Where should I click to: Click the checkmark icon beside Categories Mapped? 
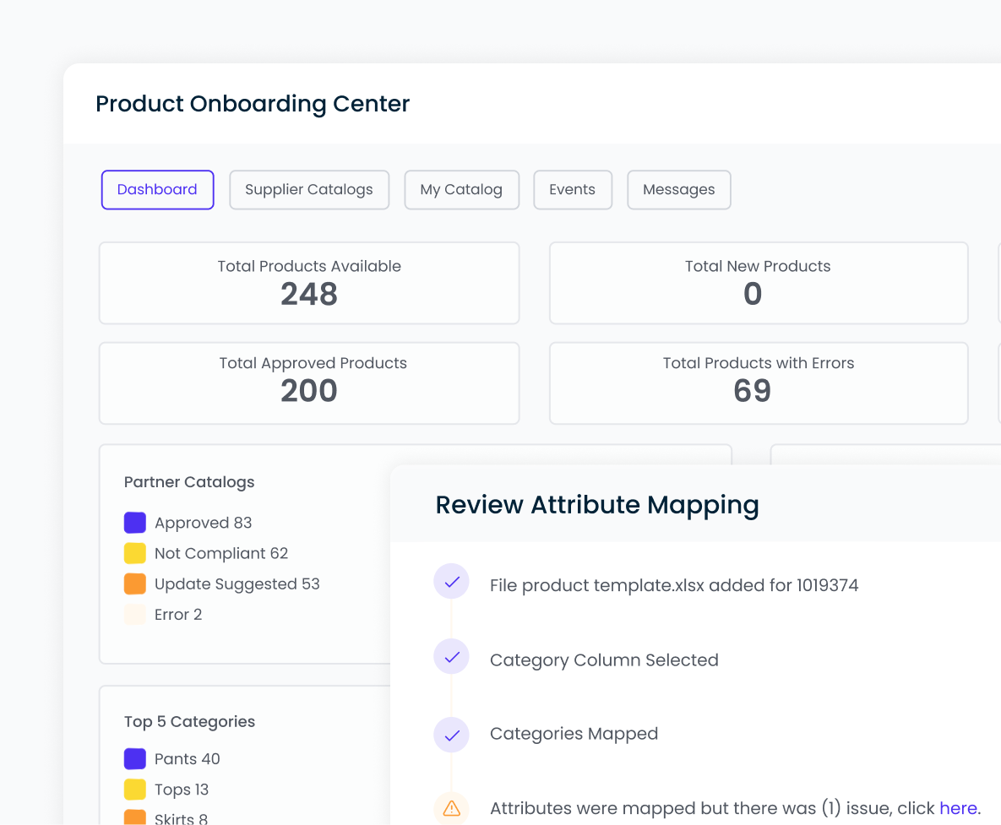click(x=451, y=735)
